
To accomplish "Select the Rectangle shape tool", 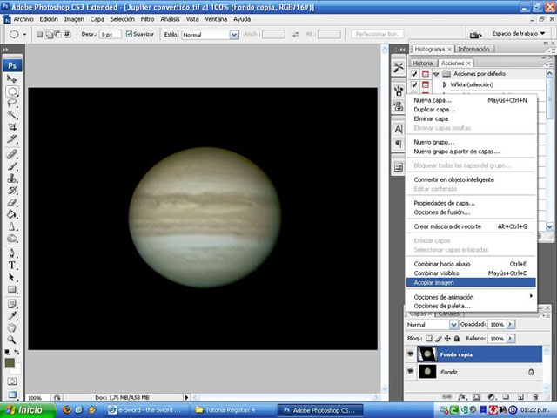I will [12, 289].
